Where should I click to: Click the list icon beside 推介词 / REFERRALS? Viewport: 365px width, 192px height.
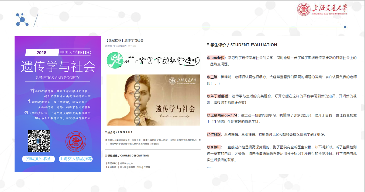point(106,132)
